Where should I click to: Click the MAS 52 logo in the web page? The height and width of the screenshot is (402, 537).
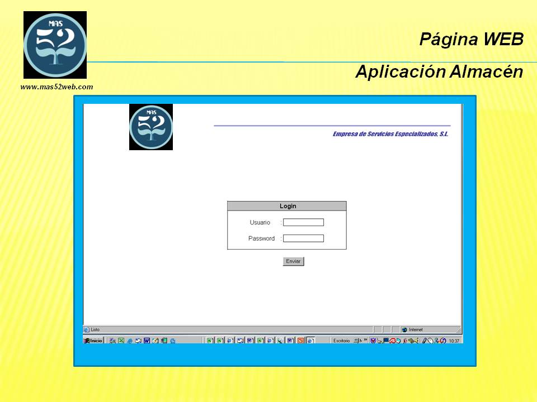[151, 127]
